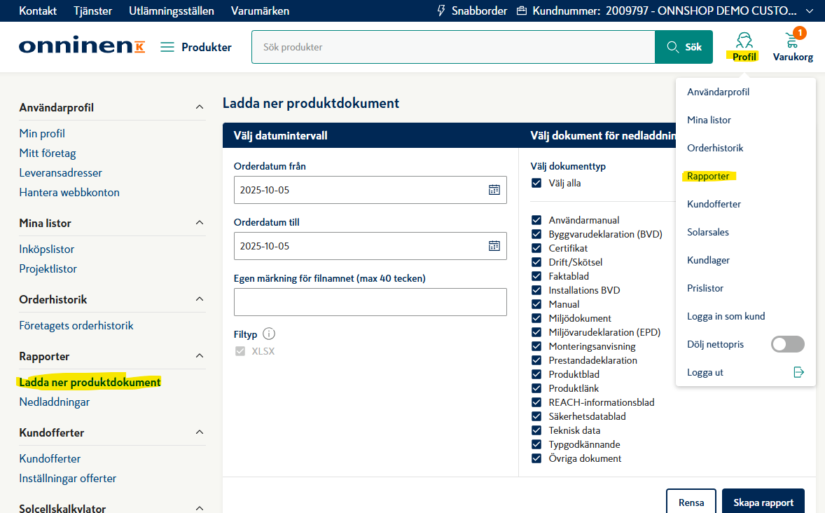This screenshot has height=513, width=825.
Task: Open the Profil user icon
Action: pos(744,41)
